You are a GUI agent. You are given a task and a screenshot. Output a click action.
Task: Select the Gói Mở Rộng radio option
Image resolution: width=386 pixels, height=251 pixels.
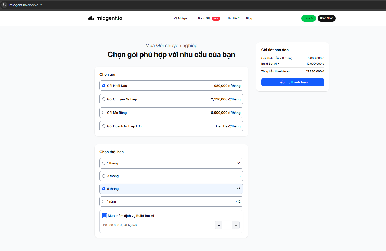coord(104,113)
